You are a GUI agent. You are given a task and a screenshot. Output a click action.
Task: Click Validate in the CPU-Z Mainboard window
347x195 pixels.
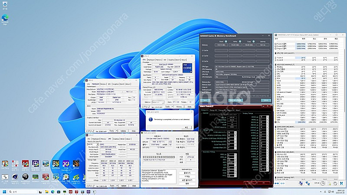click(x=123, y=131)
